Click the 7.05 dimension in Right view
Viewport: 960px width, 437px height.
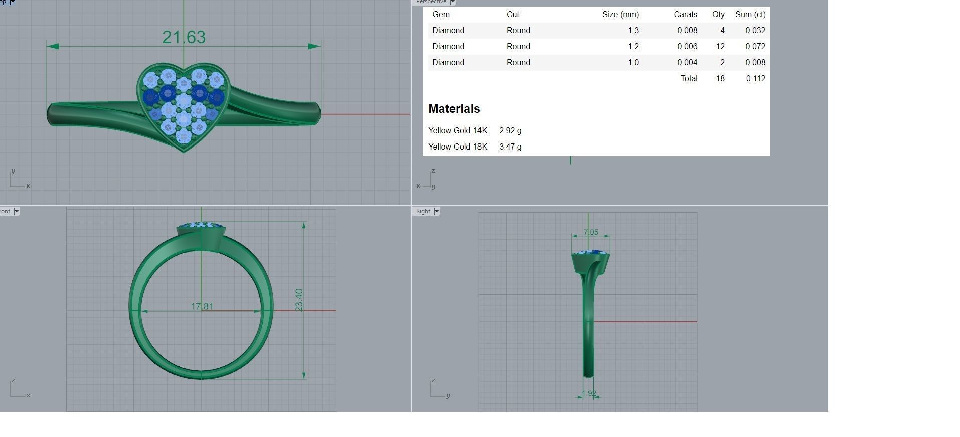point(591,232)
